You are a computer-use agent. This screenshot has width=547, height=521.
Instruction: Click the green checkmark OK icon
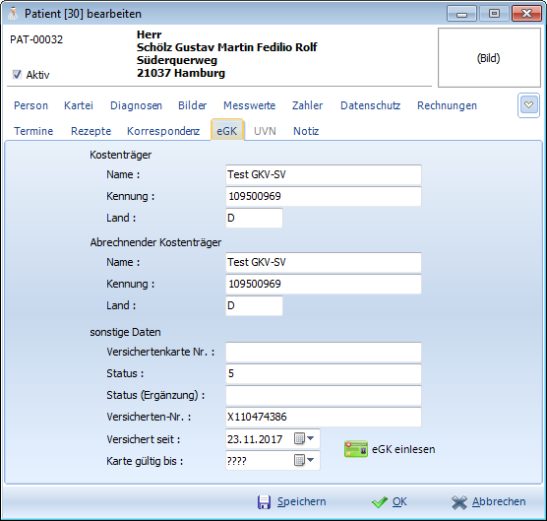coord(380,502)
